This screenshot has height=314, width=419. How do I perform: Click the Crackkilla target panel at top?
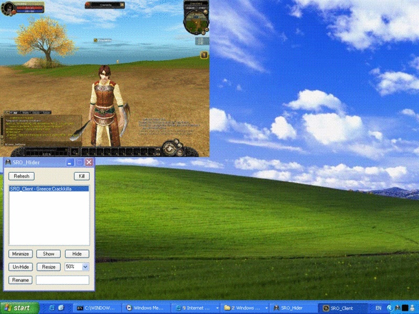(x=105, y=5)
